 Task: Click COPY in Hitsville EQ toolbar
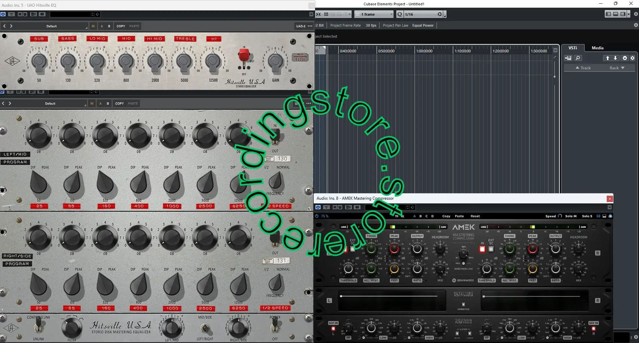pyautogui.click(x=121, y=26)
